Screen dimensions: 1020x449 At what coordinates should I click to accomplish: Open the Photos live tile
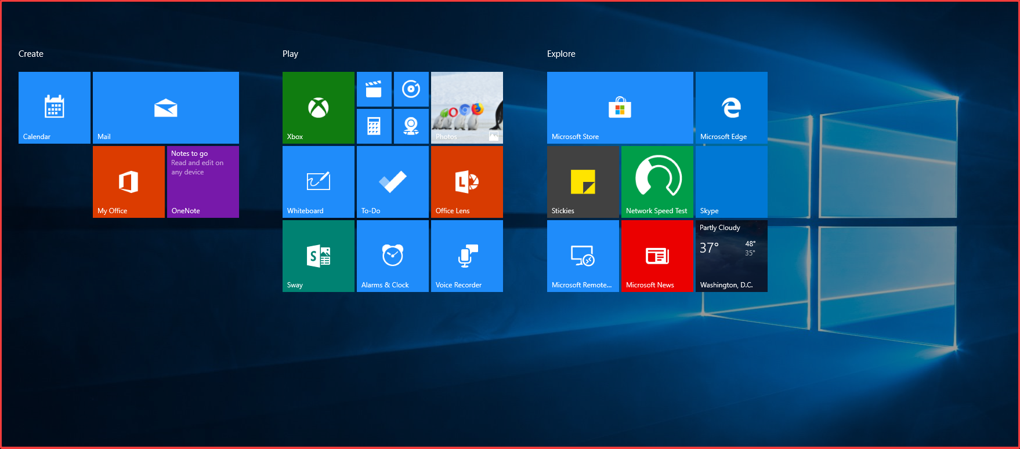466,108
